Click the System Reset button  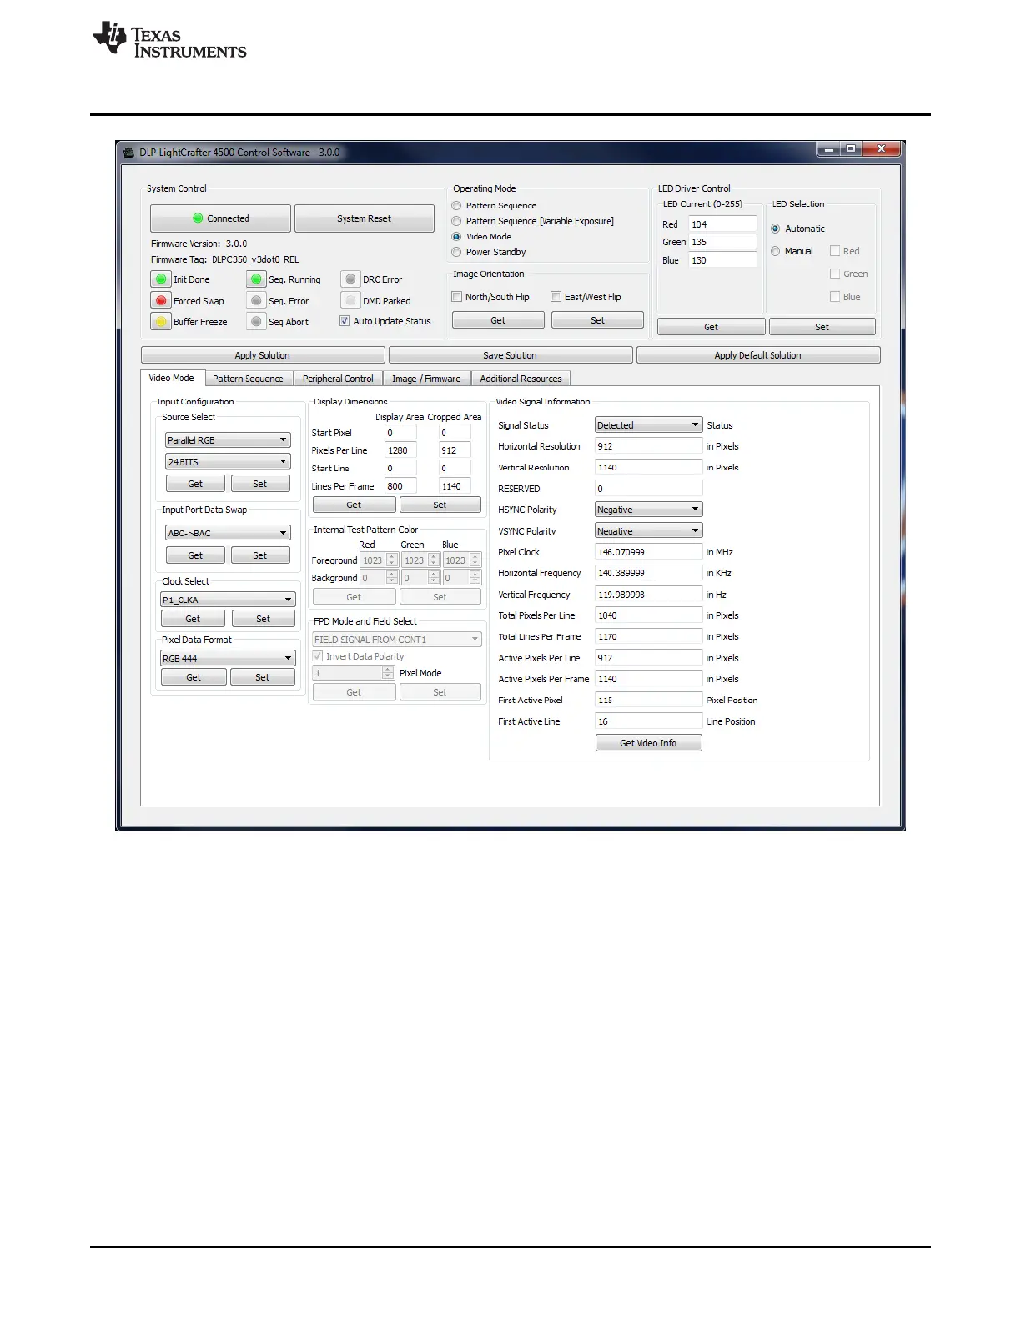(x=364, y=218)
